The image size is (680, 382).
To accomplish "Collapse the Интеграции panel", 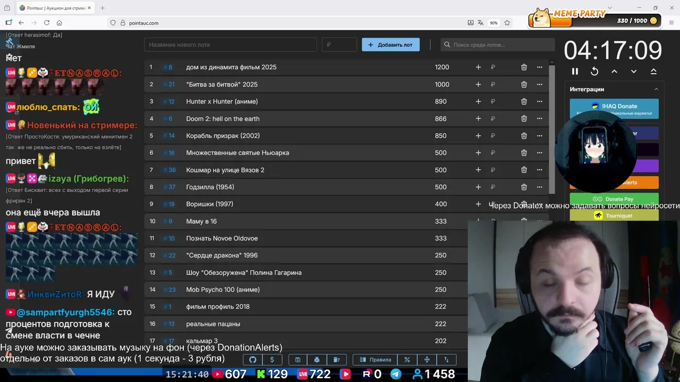I will pos(656,89).
